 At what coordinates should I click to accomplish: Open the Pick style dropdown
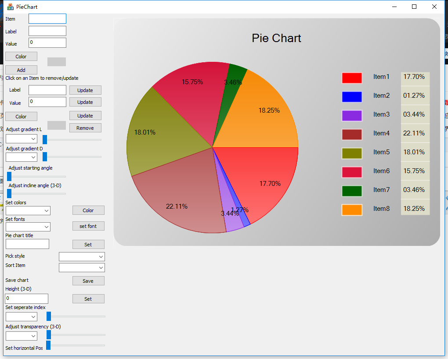point(82,256)
